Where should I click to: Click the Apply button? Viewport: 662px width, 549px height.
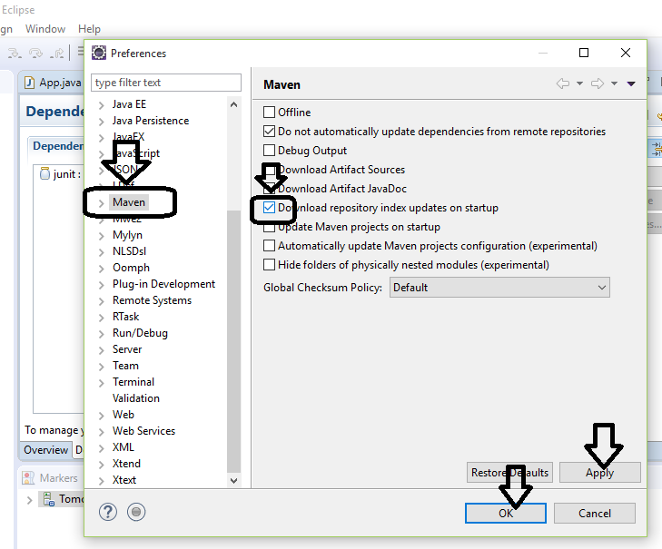tap(600, 472)
